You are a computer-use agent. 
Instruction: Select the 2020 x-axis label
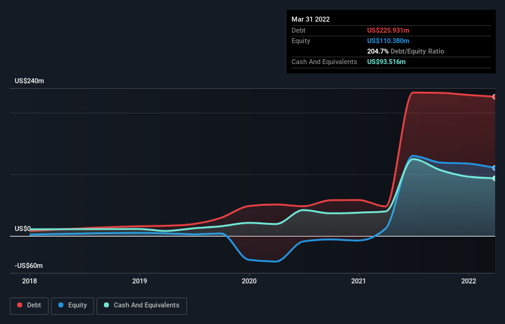click(249, 281)
